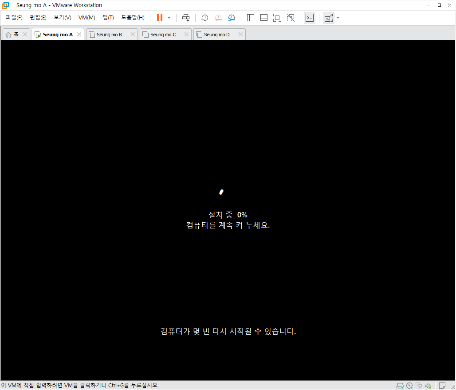The image size is (456, 390).
Task: Click the sound card status icon
Action: [x=428, y=386]
